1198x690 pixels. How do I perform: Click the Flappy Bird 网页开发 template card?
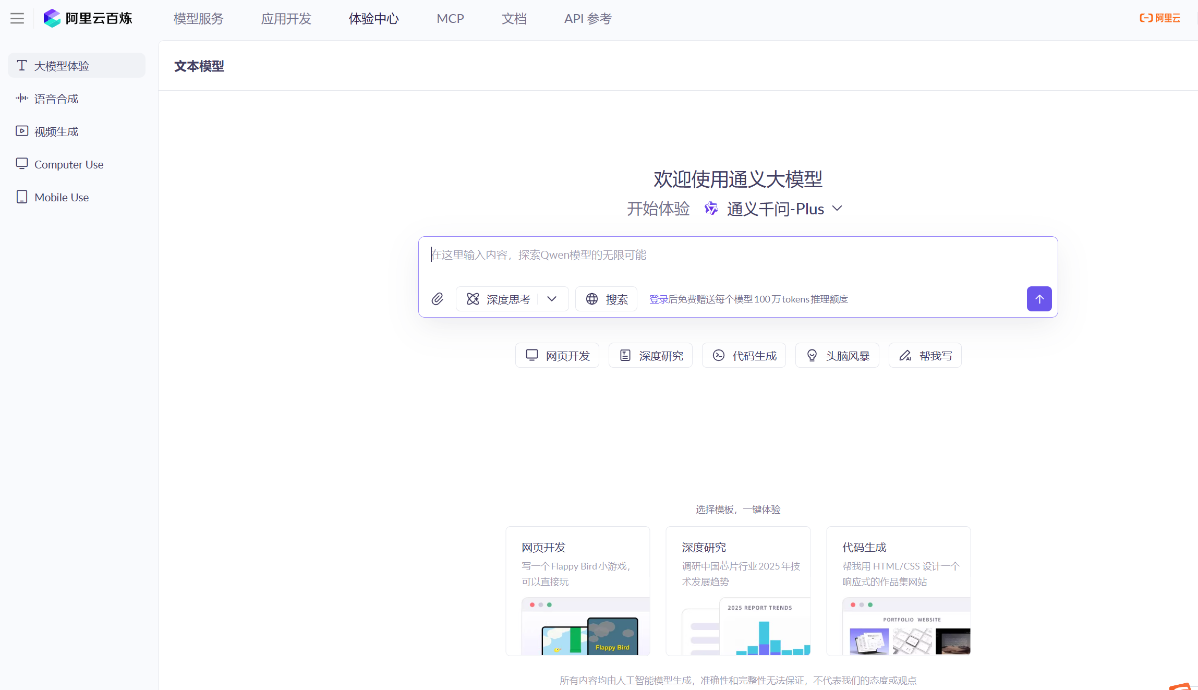[x=577, y=589]
